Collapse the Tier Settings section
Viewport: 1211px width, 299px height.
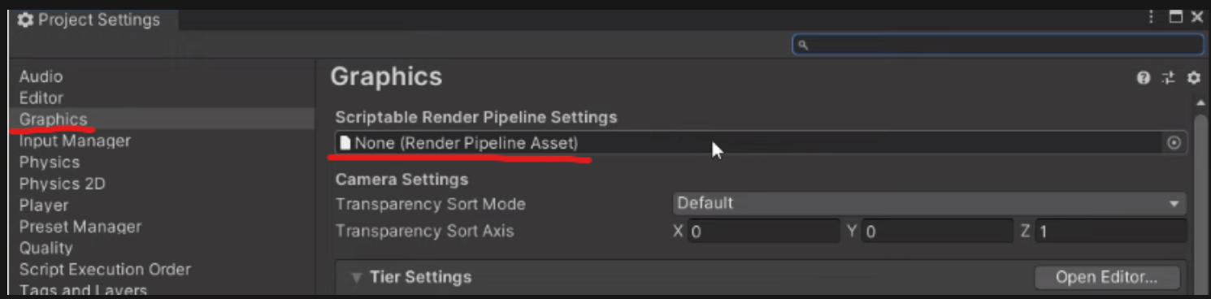click(x=357, y=278)
